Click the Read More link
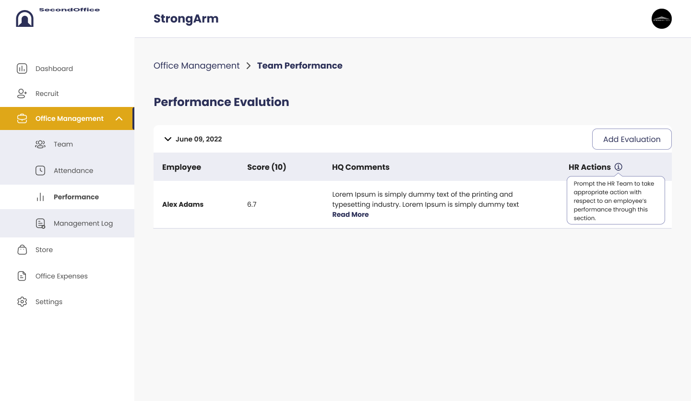The width and height of the screenshot is (691, 401). click(350, 214)
